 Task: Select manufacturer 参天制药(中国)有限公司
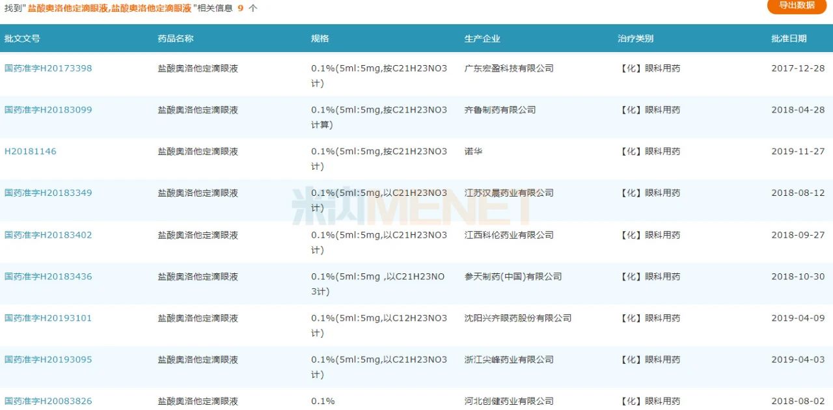coord(513,277)
